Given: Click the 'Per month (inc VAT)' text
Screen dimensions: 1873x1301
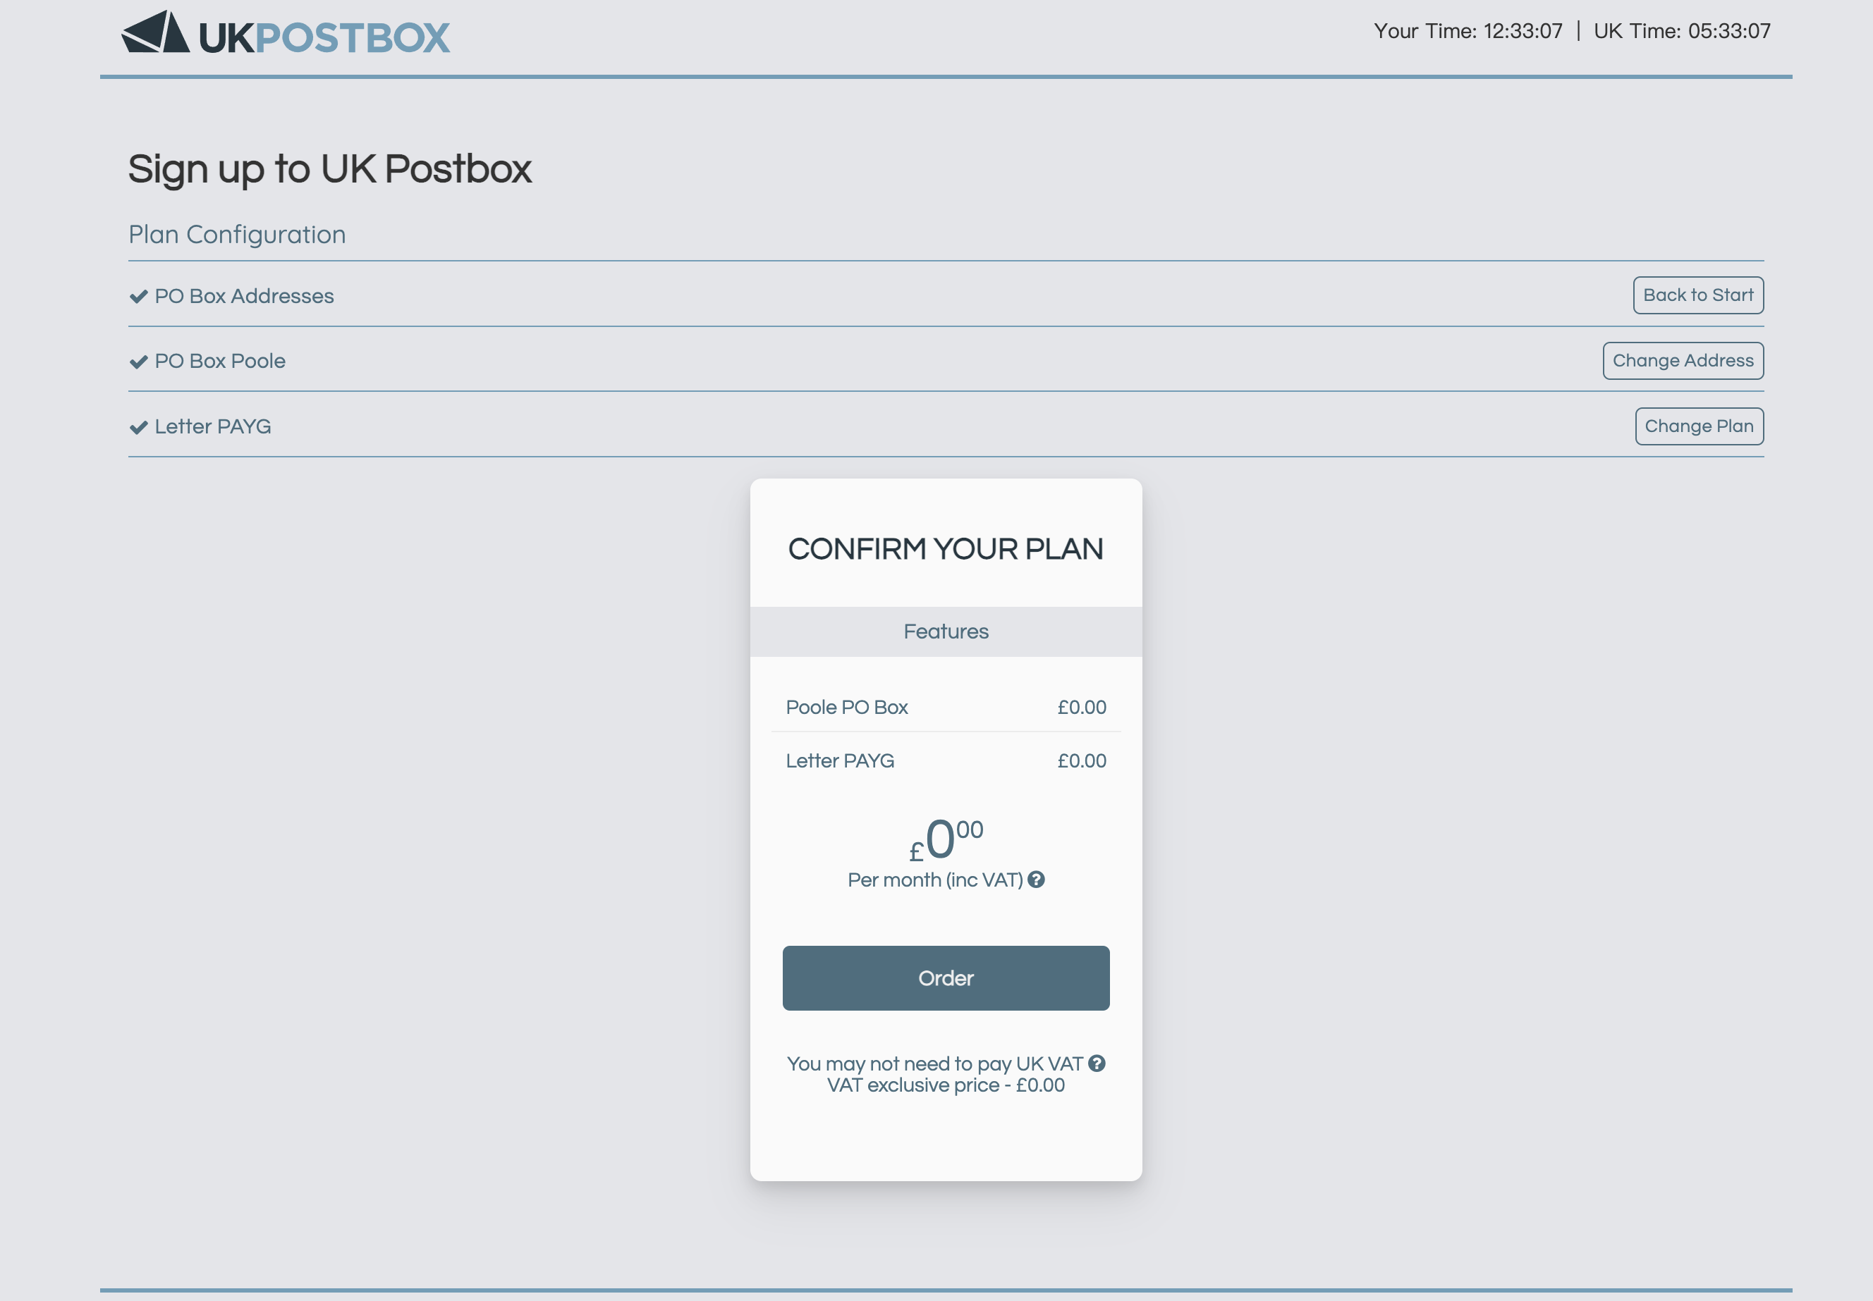Looking at the screenshot, I should tap(935, 880).
